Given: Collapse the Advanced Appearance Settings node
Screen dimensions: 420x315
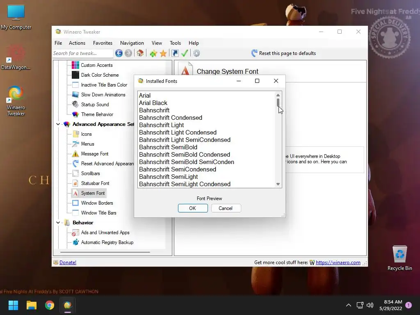Looking at the screenshot, I should click(x=58, y=124).
